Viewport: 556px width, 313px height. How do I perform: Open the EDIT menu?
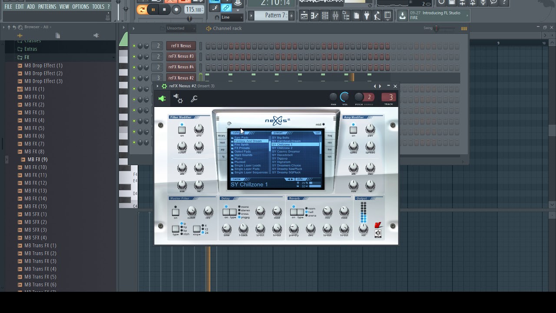[x=20, y=7]
